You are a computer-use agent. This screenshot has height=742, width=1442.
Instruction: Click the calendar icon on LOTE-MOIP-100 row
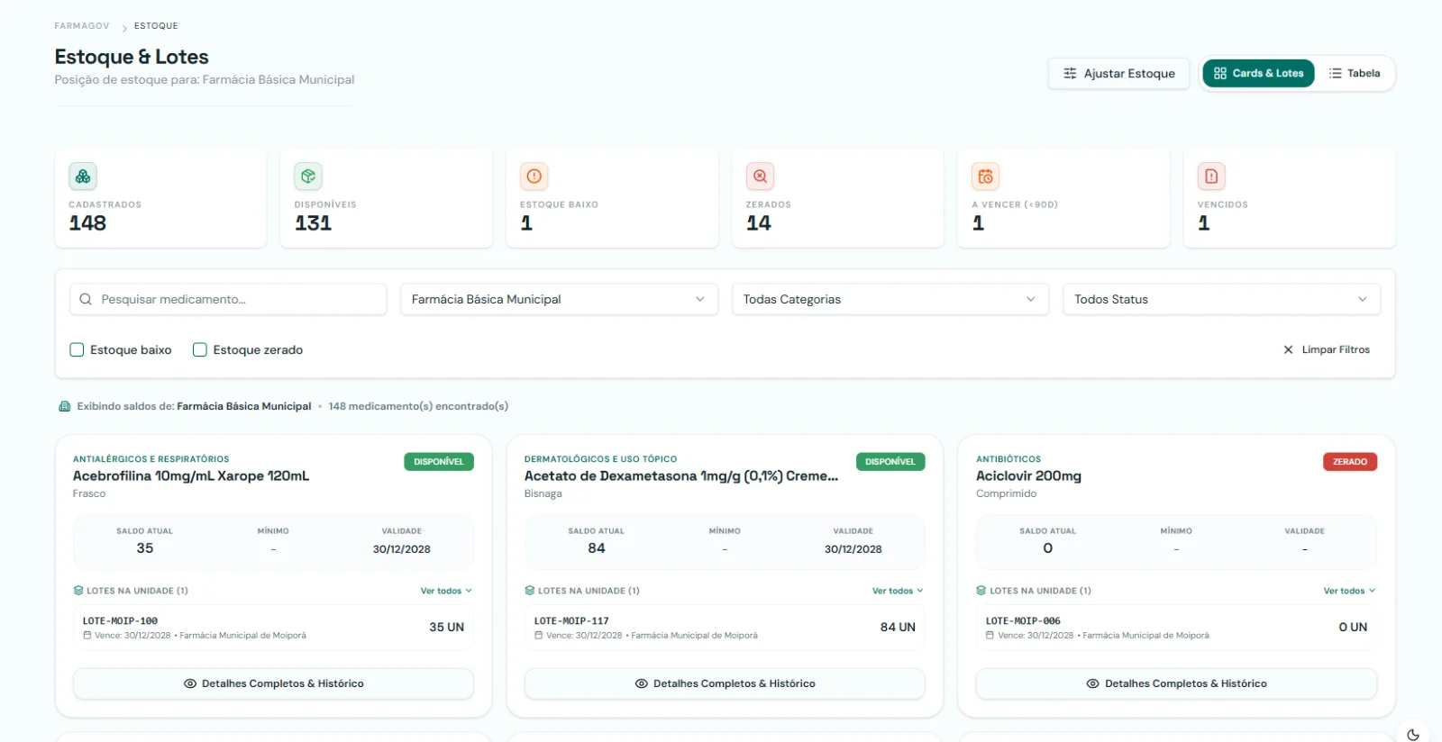87,635
